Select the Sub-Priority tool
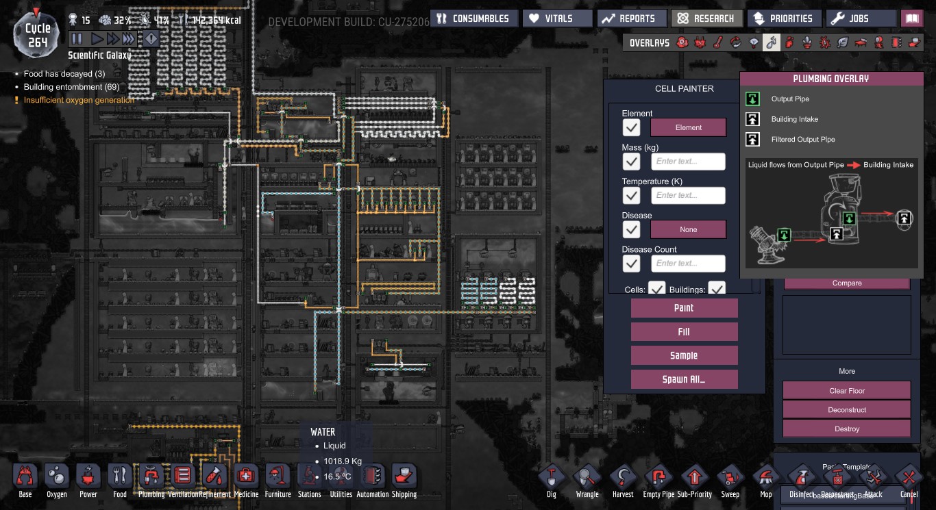Screen dimensions: 936x510 coord(694,481)
